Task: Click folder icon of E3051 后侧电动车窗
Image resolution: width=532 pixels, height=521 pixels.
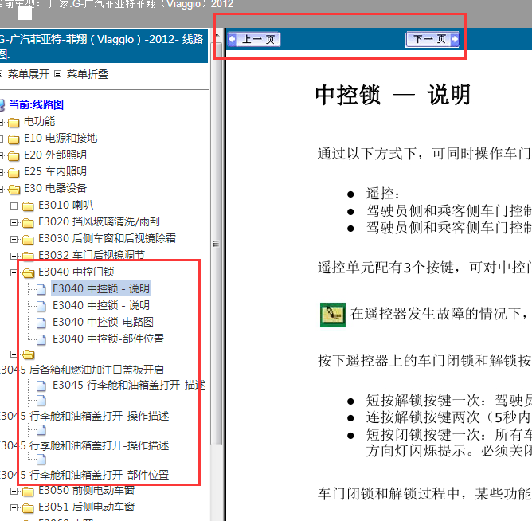Action: pos(28,507)
